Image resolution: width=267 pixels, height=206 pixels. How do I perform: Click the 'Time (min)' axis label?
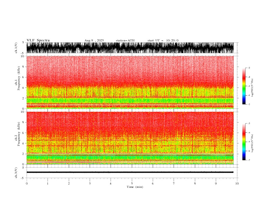pyautogui.click(x=135, y=187)
